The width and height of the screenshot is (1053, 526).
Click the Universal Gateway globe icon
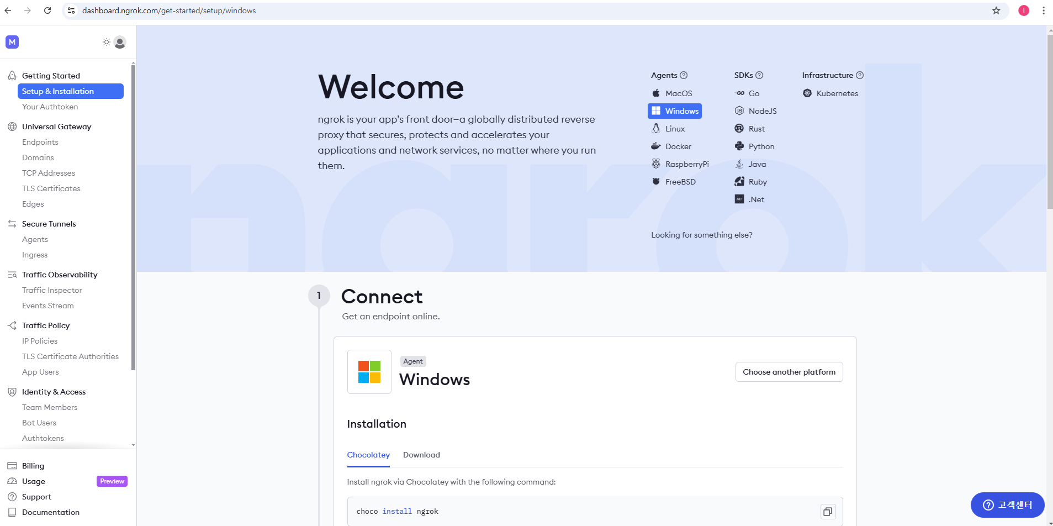pos(12,127)
